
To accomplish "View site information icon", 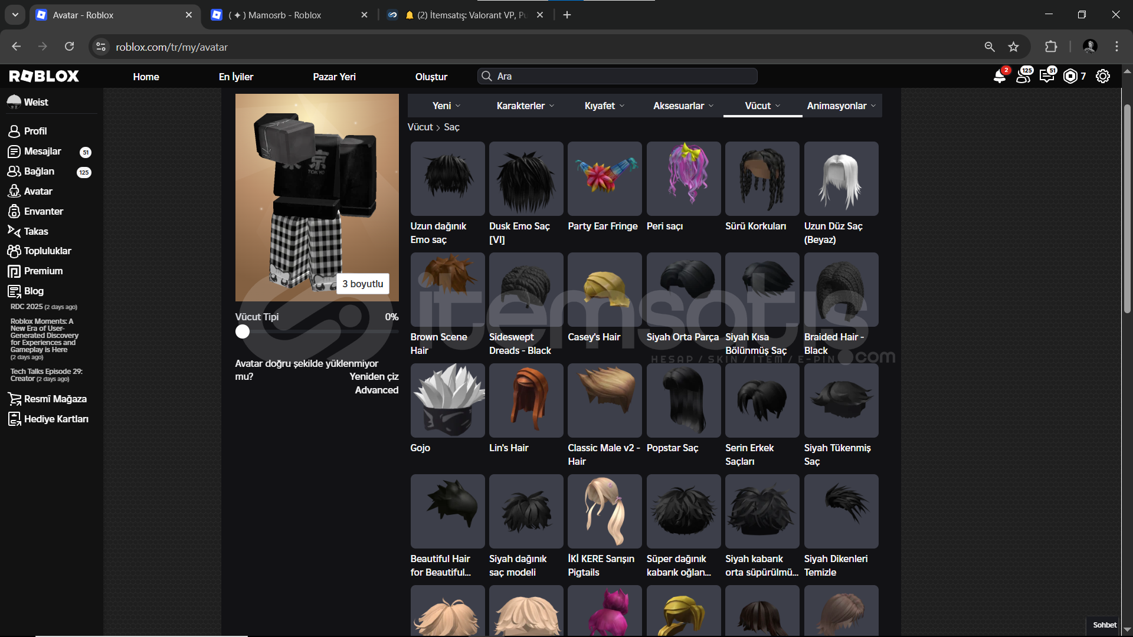I will tap(101, 47).
